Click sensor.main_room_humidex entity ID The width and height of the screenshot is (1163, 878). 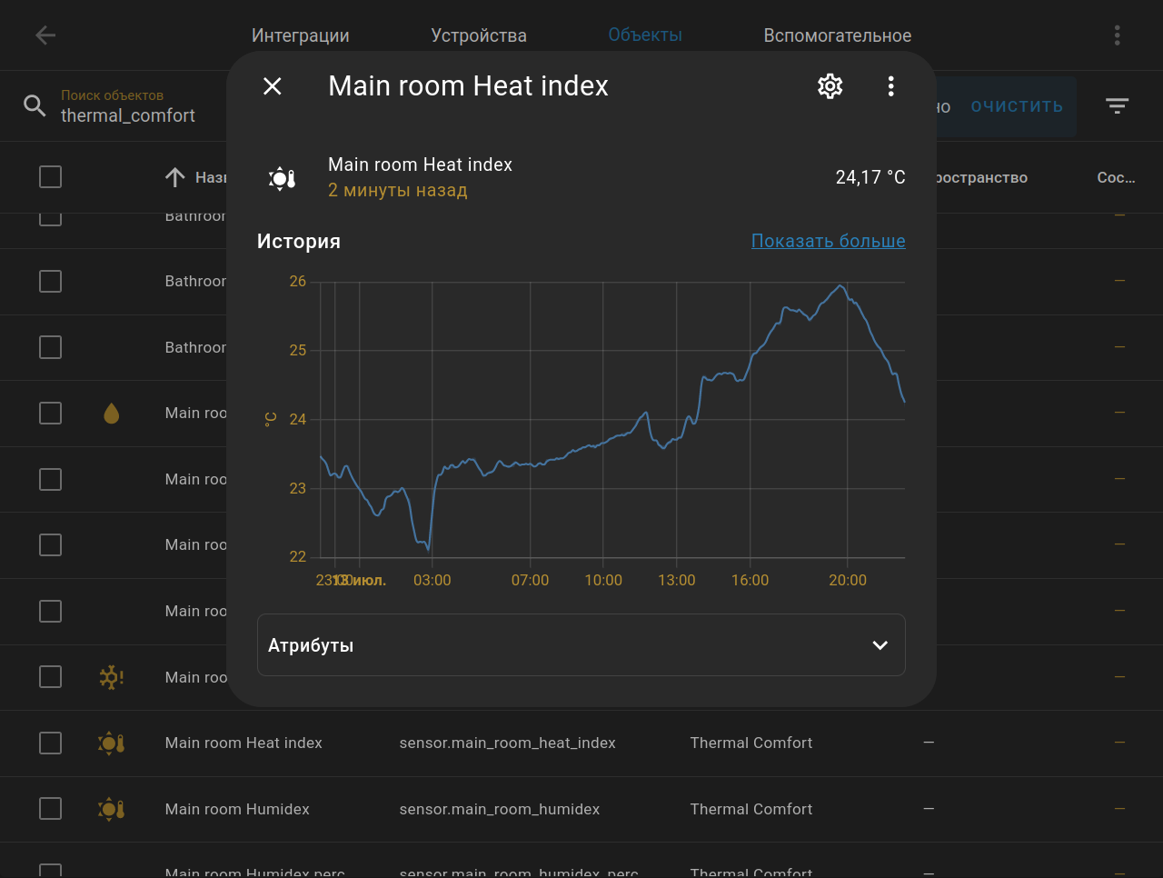500,809
